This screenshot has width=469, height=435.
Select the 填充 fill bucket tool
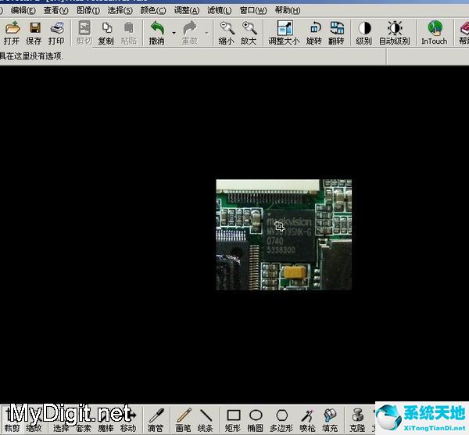(330, 420)
